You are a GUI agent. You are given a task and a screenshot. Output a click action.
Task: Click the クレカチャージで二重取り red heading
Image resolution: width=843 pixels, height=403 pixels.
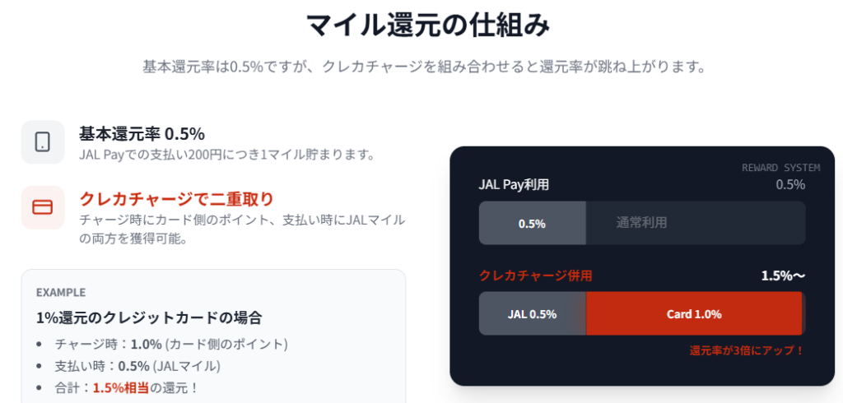coord(176,199)
